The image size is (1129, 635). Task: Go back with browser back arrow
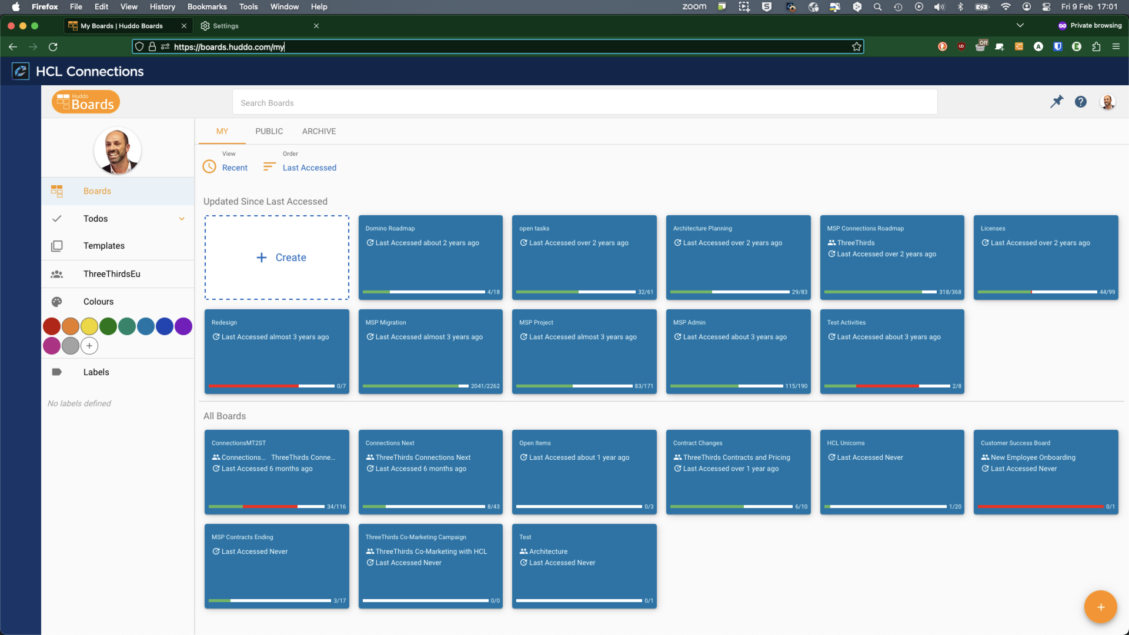(x=13, y=47)
